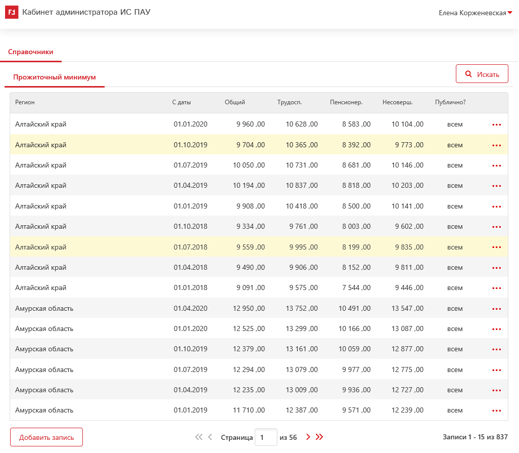Jump to the first page double arrow

pos(199,437)
